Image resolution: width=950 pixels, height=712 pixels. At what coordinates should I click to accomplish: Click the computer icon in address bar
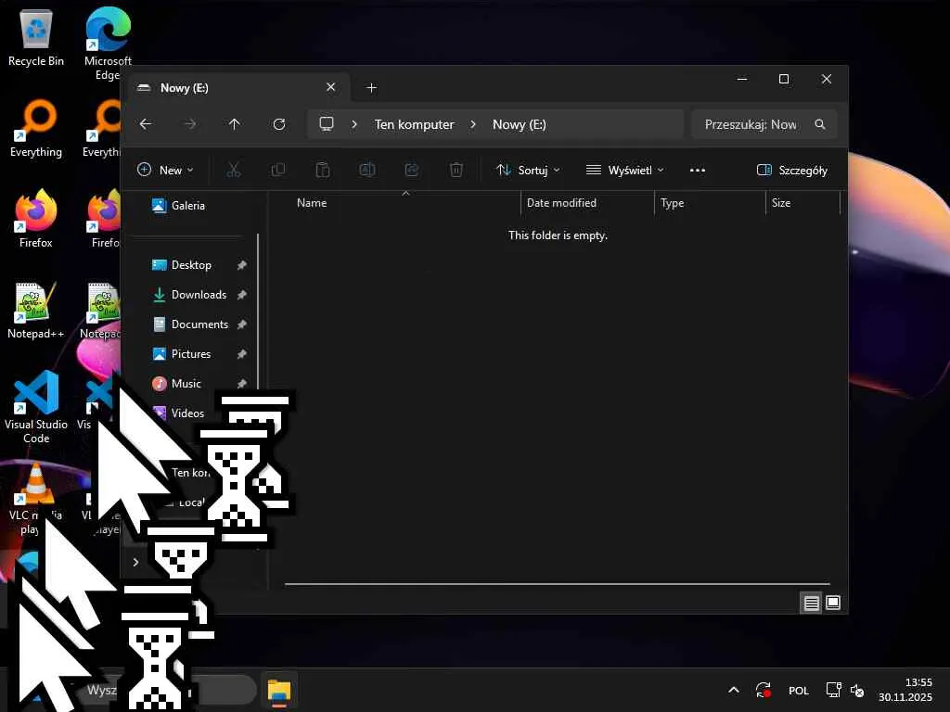pyautogui.click(x=327, y=124)
